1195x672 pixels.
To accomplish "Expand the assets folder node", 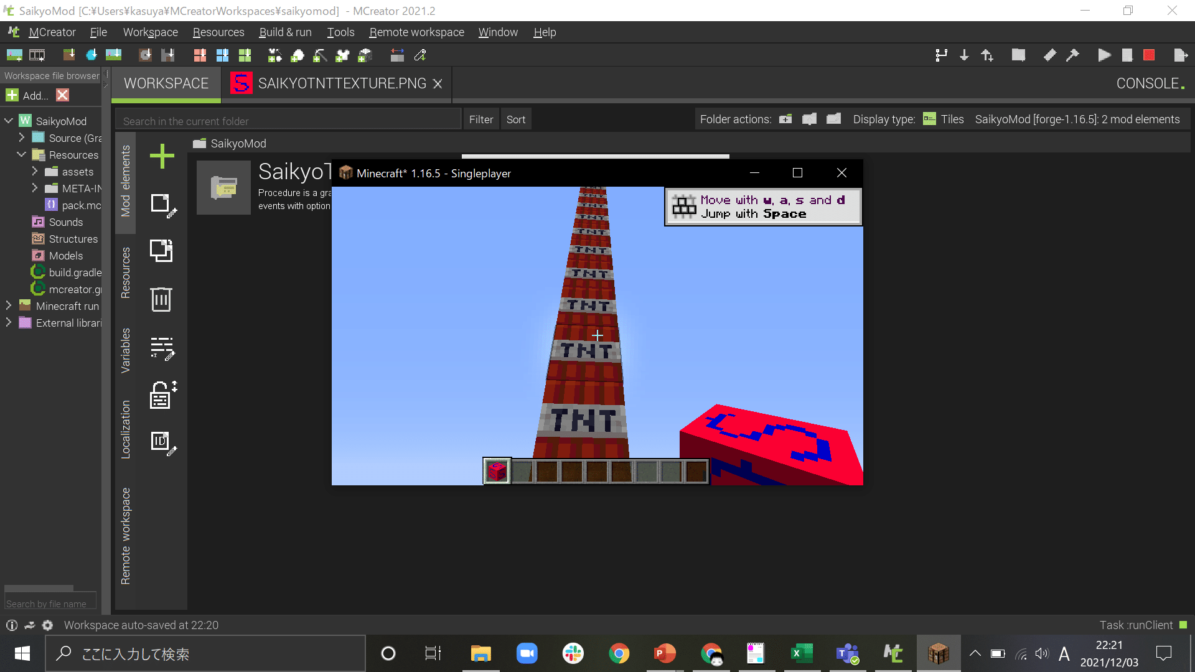I will tap(35, 171).
